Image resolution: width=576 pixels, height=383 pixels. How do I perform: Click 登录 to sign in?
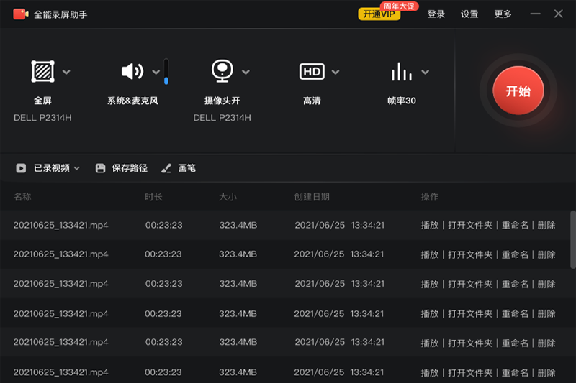(436, 14)
